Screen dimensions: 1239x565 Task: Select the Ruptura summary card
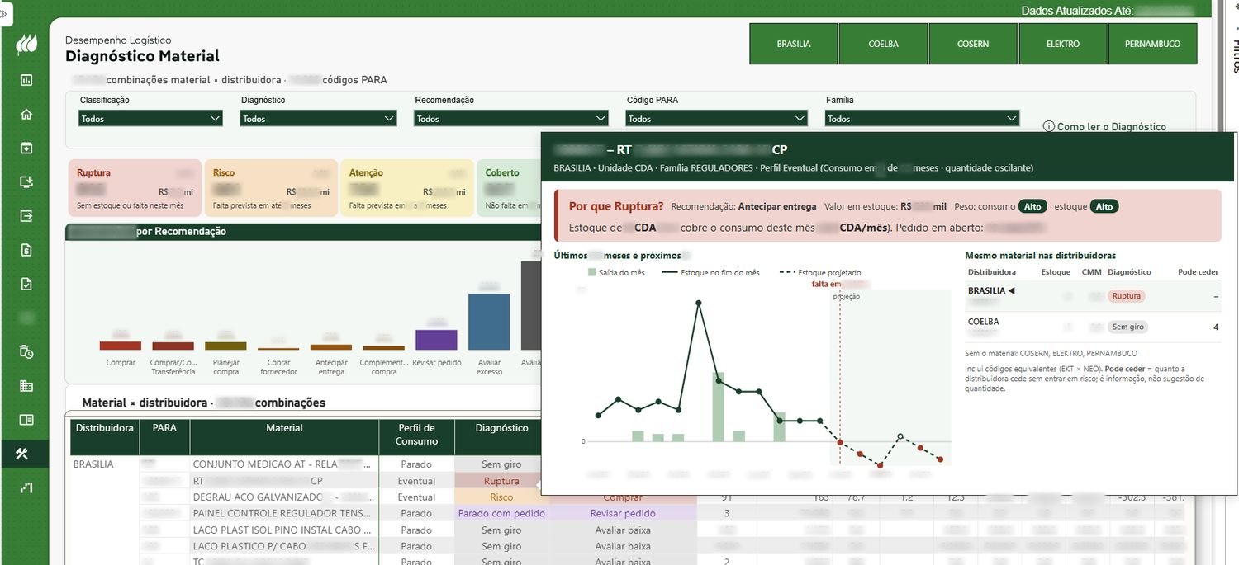(135, 188)
